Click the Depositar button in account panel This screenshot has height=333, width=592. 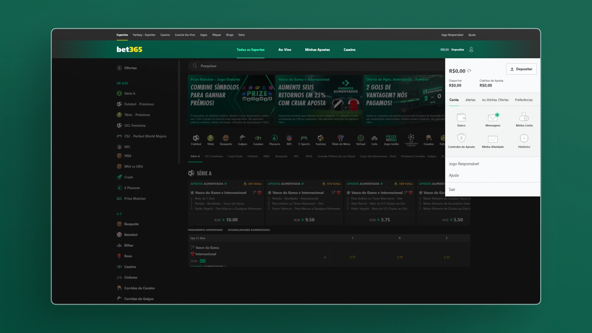click(521, 69)
